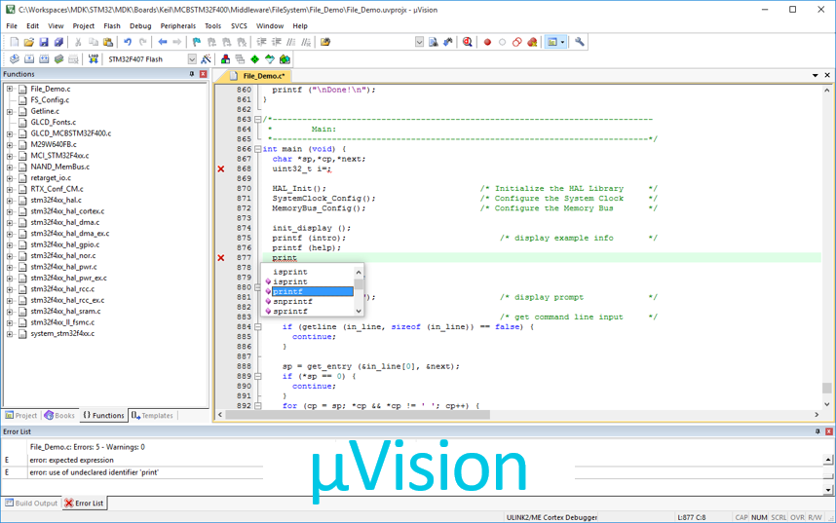The width and height of the screenshot is (836, 523).
Task: Open Manage Run-Time Environment green diamond
Action: 255,59
